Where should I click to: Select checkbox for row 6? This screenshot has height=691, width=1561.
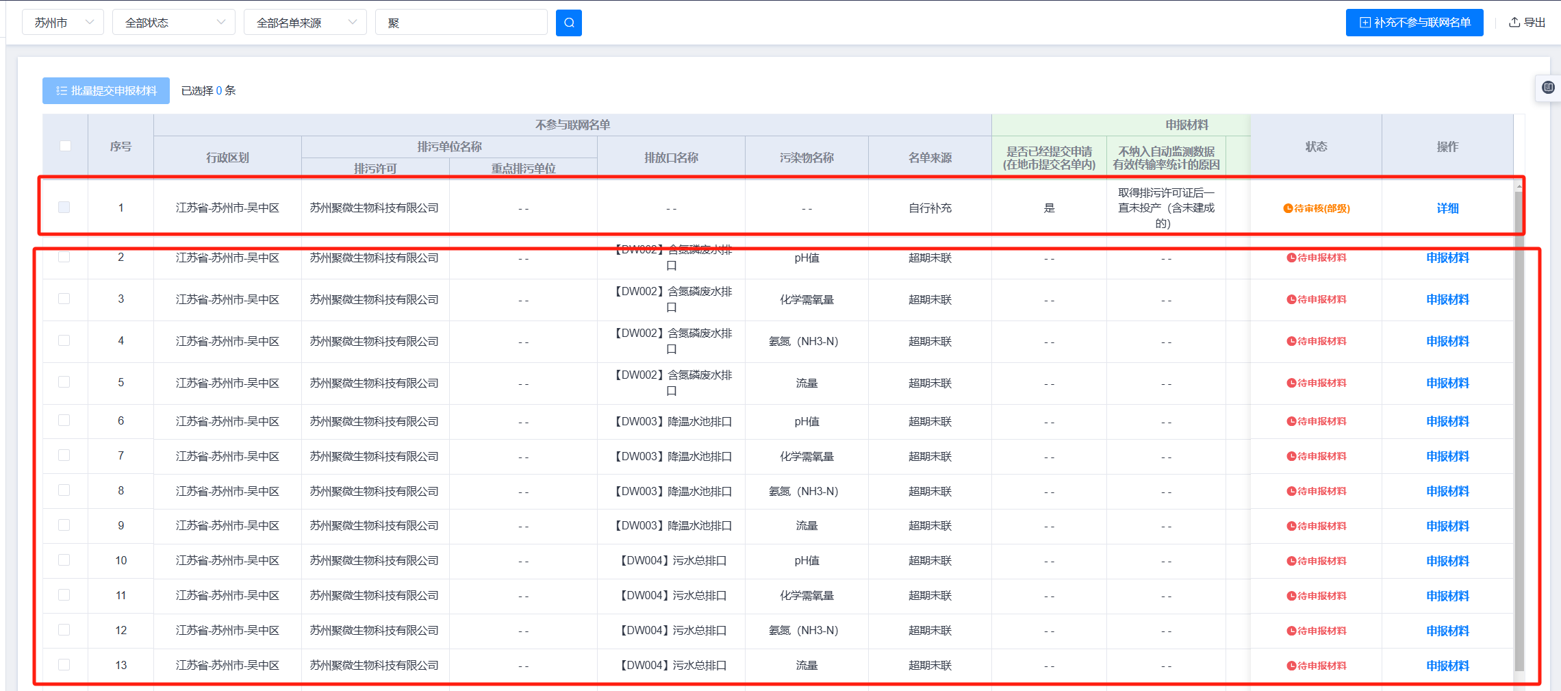pos(64,420)
